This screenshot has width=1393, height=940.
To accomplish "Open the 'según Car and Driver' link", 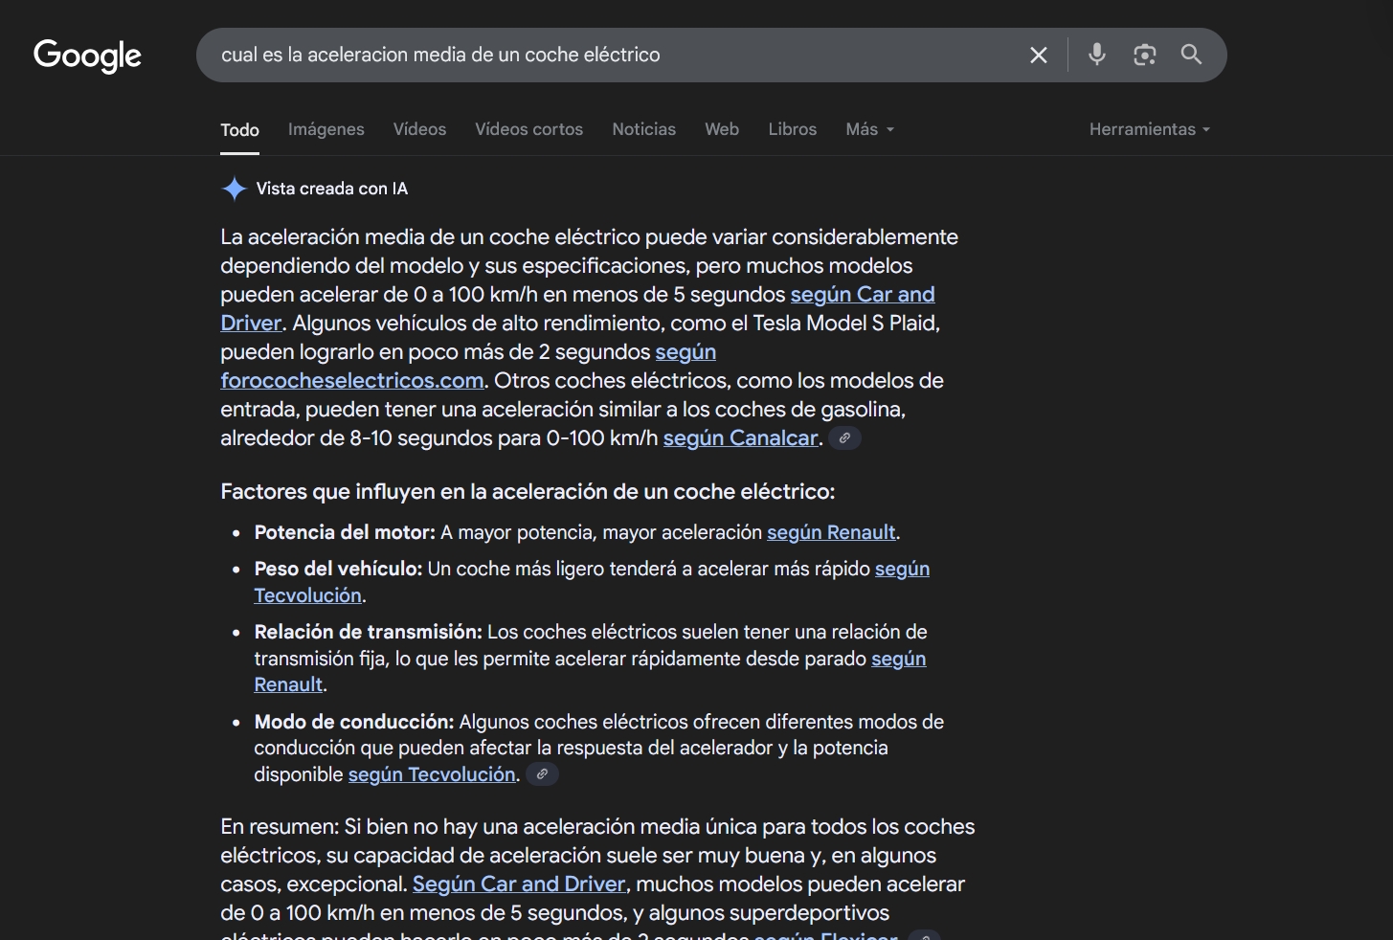I will click(863, 295).
